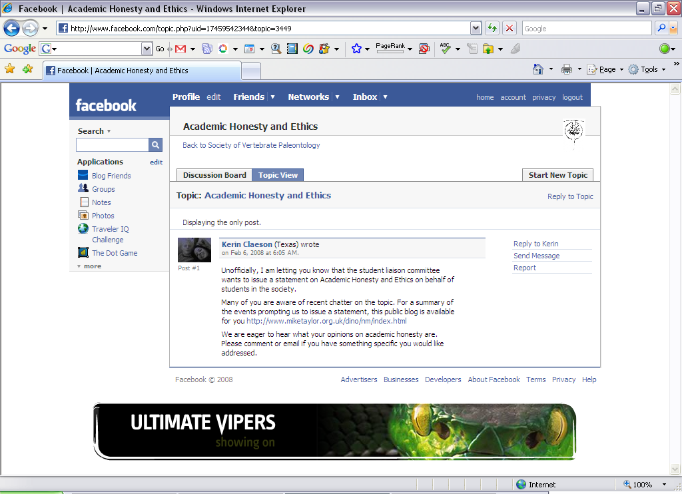Click Reply to Kerin

(536, 244)
